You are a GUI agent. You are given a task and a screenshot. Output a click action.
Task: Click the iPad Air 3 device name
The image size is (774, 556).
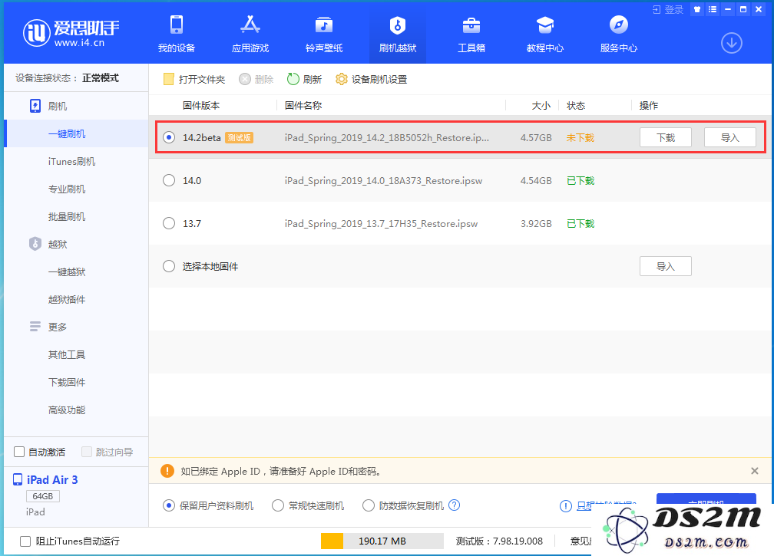coord(52,479)
